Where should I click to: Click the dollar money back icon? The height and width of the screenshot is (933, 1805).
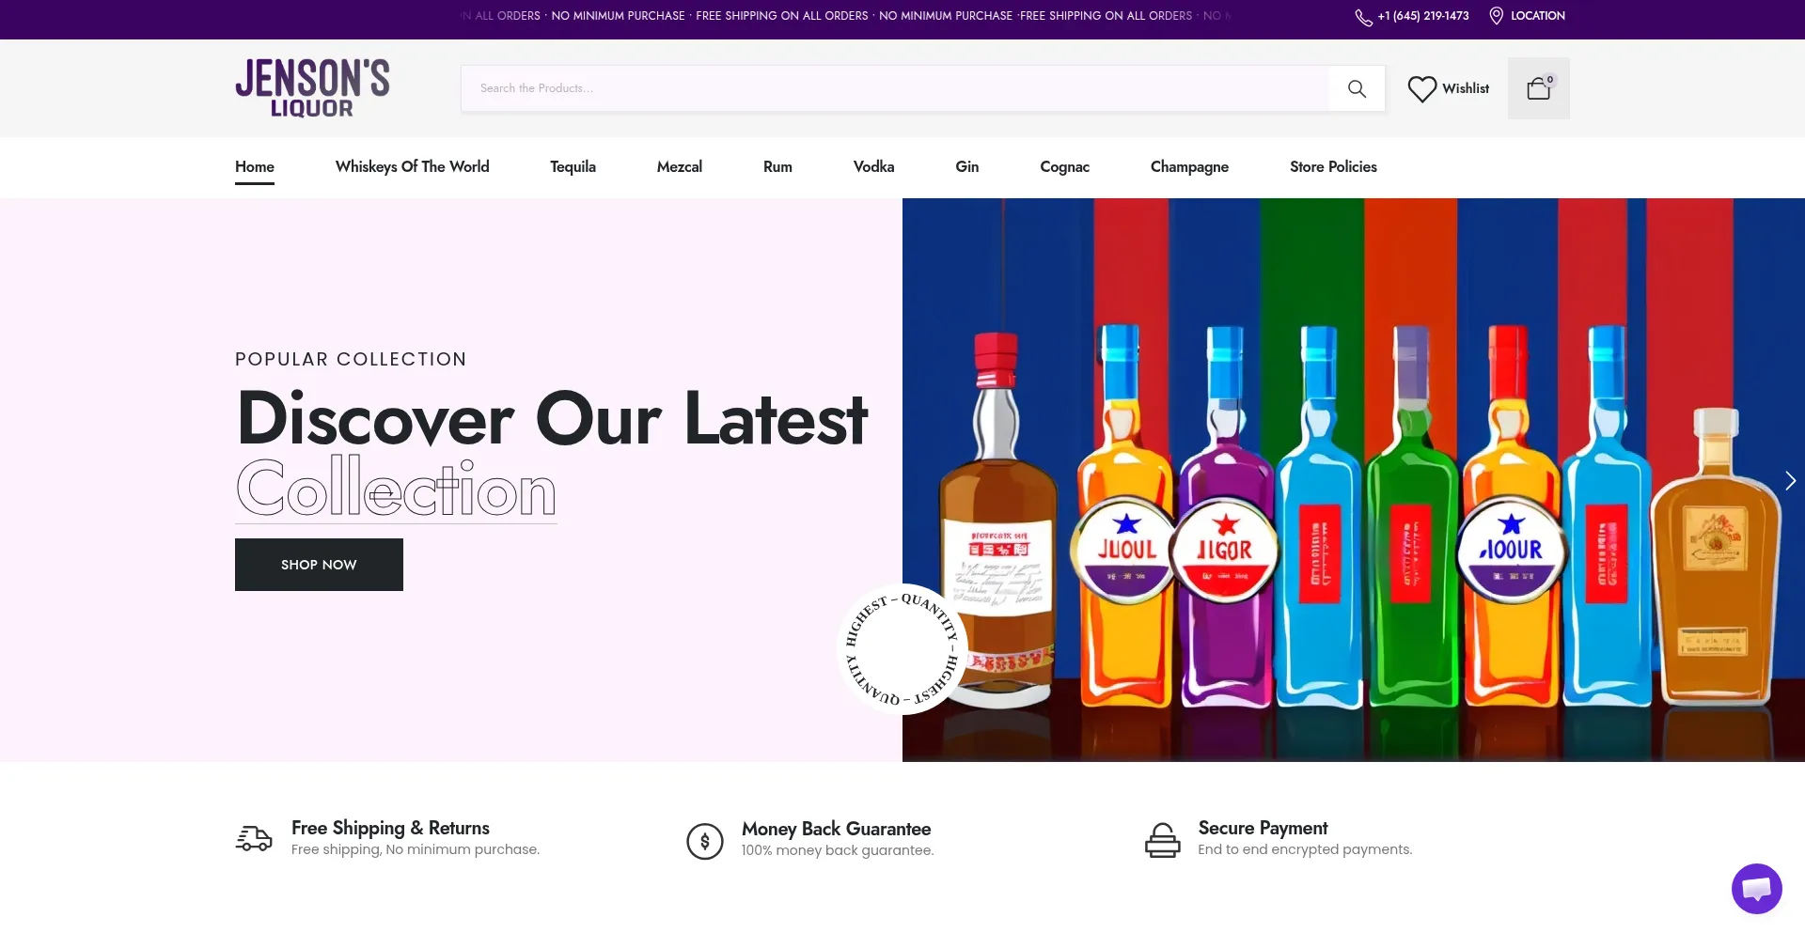tap(705, 841)
